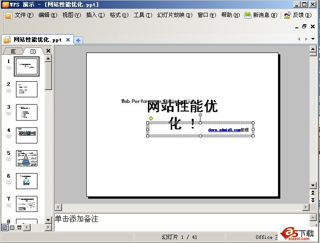Image resolution: width=320 pixels, height=243 pixels.
Task: Click animation star icon under slide 7
Action: coord(9,206)
